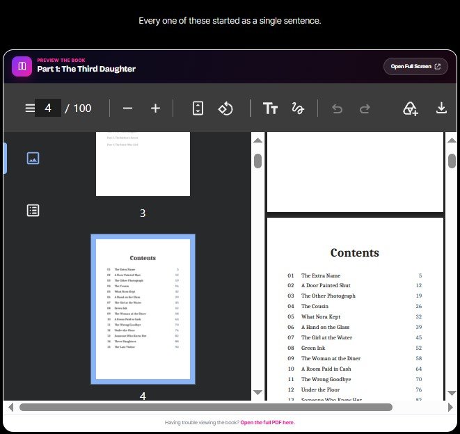Click the thumbnail panel scrollbar thumb
The height and width of the screenshot is (434, 460).
(257, 161)
